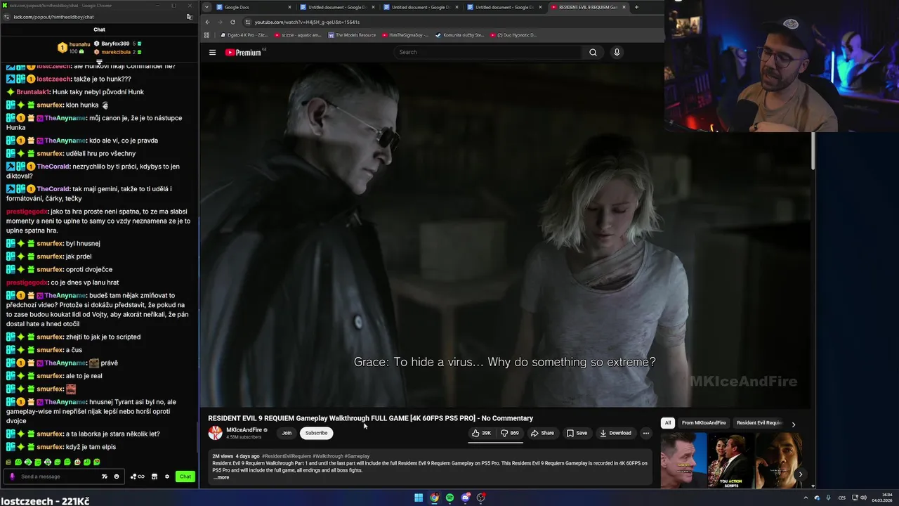The image size is (899, 506).
Task: Open MKIceAndFire channel name link
Action: coord(244,430)
